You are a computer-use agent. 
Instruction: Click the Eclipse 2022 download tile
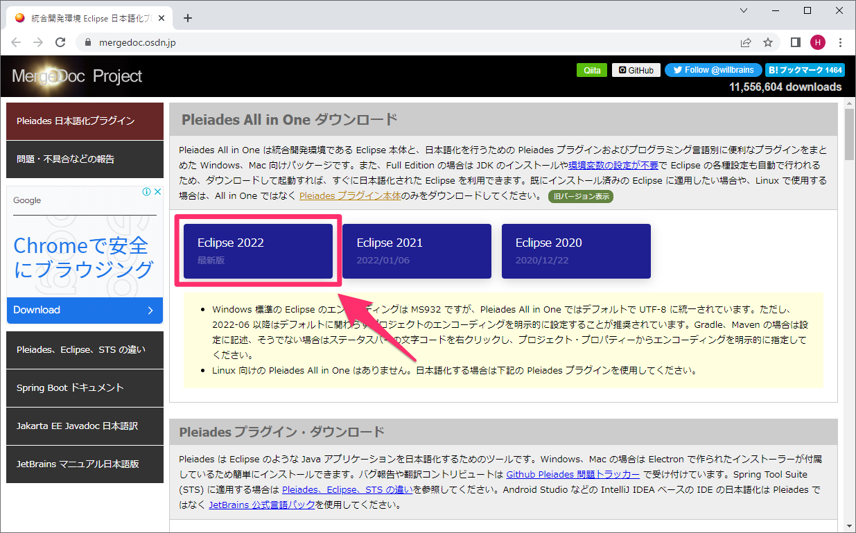(258, 251)
